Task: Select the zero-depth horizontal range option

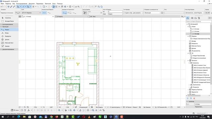Action: point(75,13)
